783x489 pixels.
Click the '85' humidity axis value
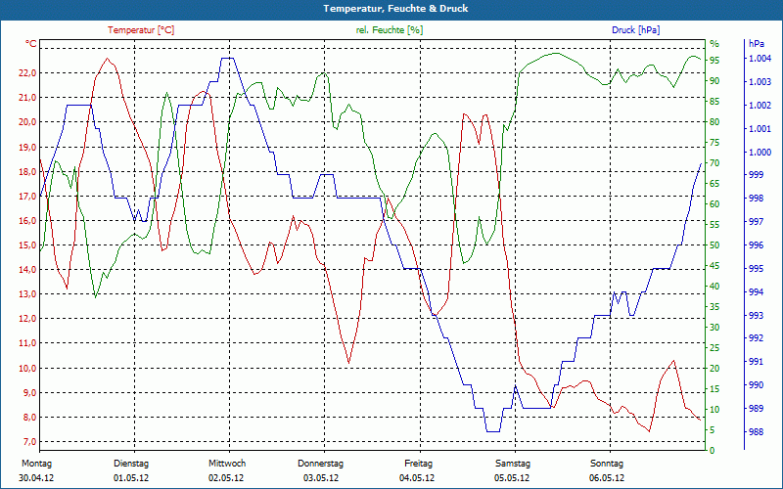[714, 102]
